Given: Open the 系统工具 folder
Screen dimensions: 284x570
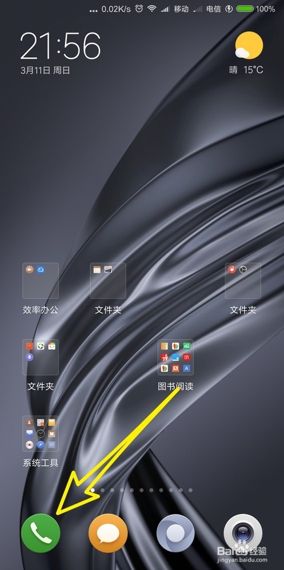Looking at the screenshot, I should 41,434.
